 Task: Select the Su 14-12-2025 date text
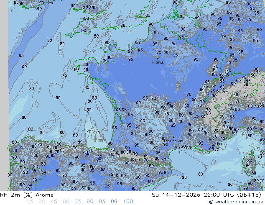click(176, 195)
